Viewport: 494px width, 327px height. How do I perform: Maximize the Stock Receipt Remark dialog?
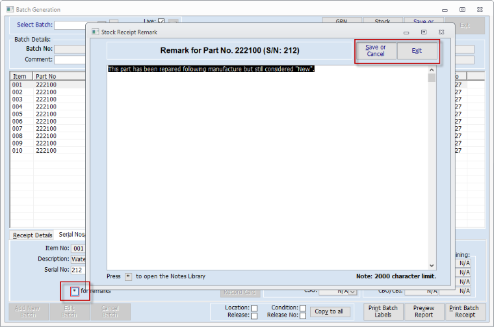point(424,32)
